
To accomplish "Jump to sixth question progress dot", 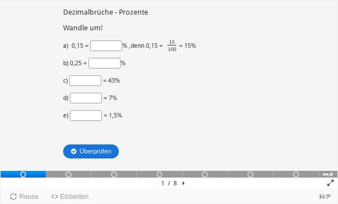I will 250,174.
